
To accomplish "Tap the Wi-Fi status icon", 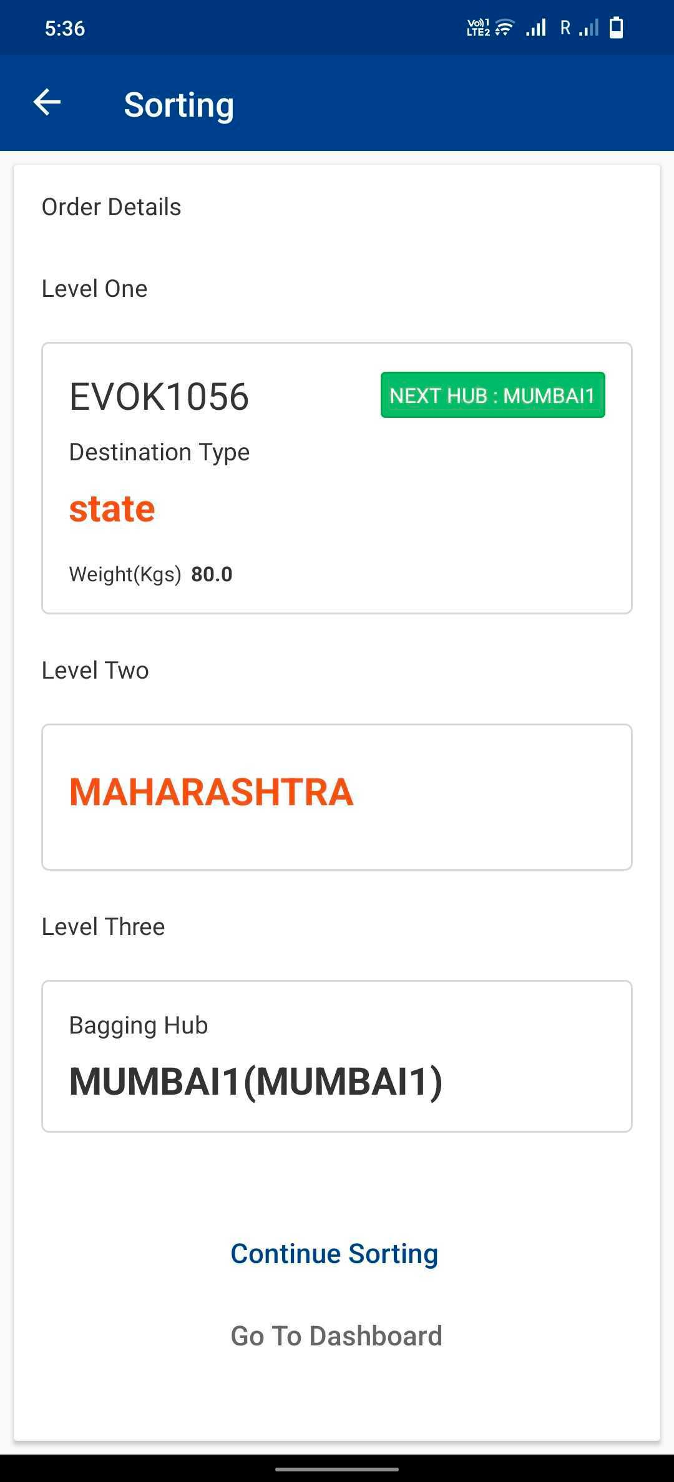I will point(504,28).
